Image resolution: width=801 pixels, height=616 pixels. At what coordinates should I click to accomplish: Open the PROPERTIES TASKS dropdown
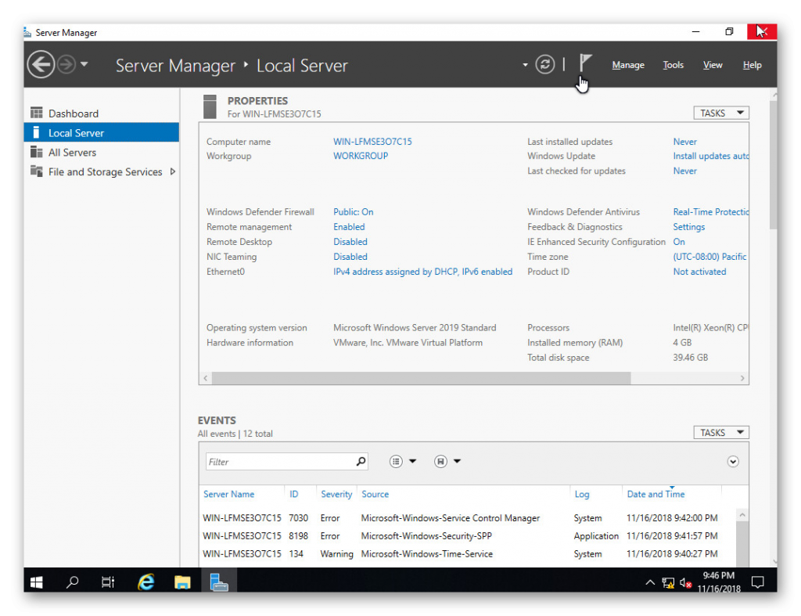pyautogui.click(x=720, y=113)
